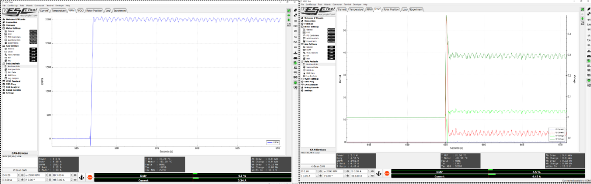
Task: Click the anchor brake icon in right window
Action: tap(379, 173)
